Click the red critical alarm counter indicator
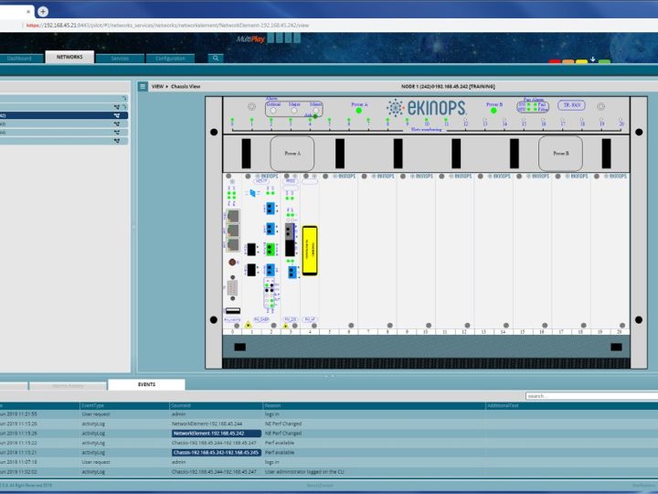Image resolution: width=658 pixels, height=494 pixels. [555, 61]
